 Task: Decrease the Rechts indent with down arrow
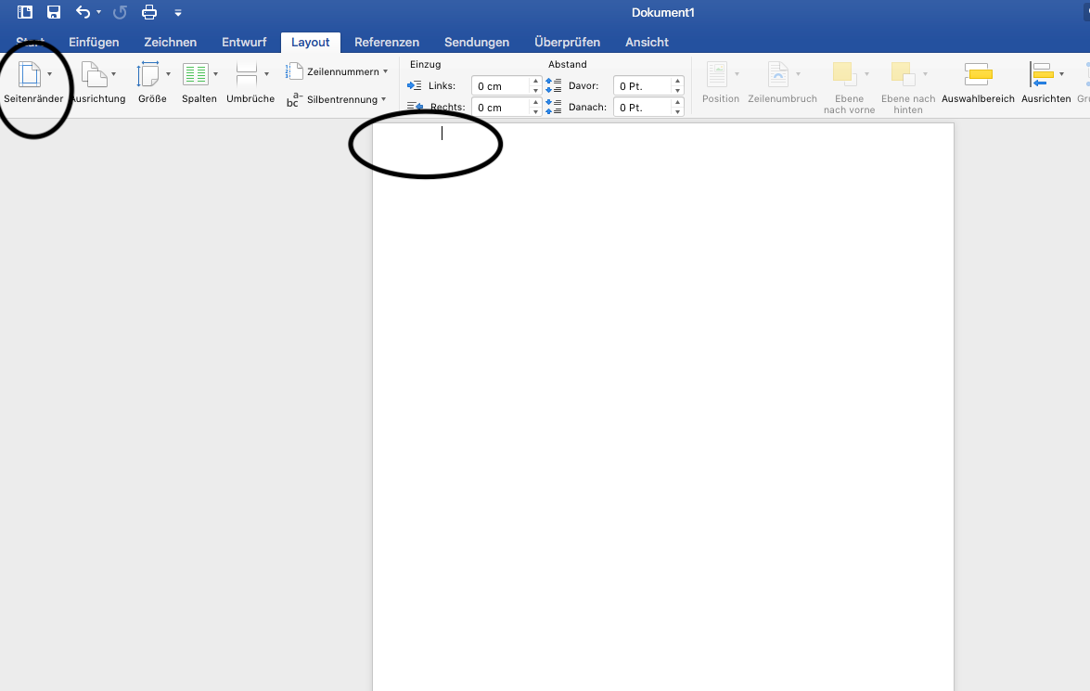coord(535,112)
